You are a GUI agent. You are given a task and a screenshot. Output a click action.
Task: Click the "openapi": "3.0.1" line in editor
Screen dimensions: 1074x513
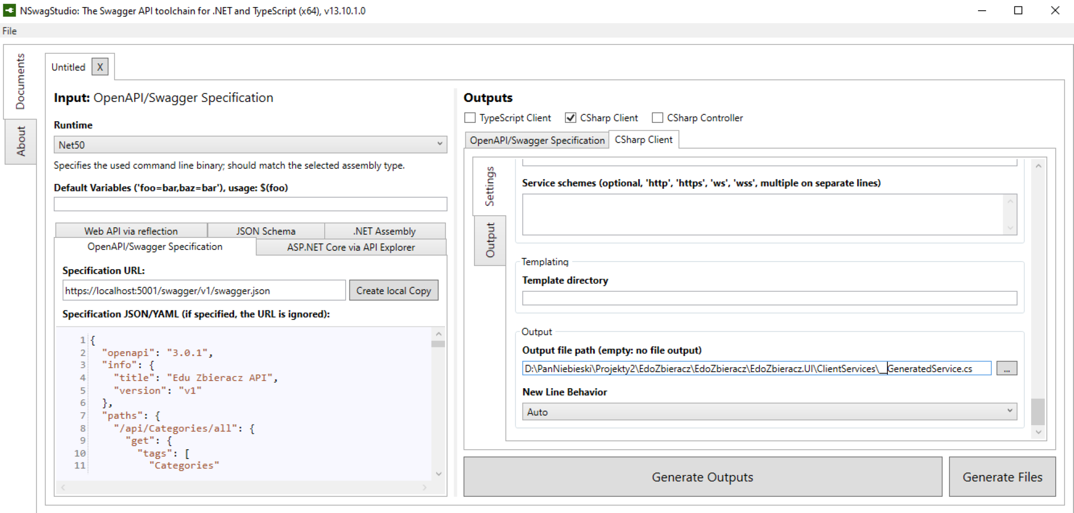[157, 353]
